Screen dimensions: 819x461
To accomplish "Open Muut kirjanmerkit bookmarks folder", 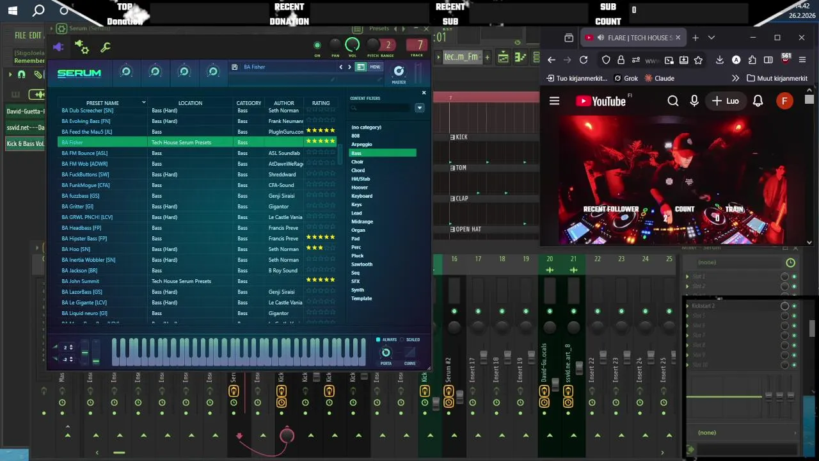I will click(777, 78).
